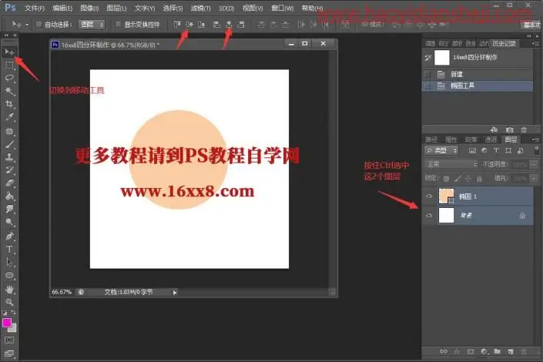Enable 自动选择 checkbox
Viewport: 543px width, 362px height.
click(39, 24)
